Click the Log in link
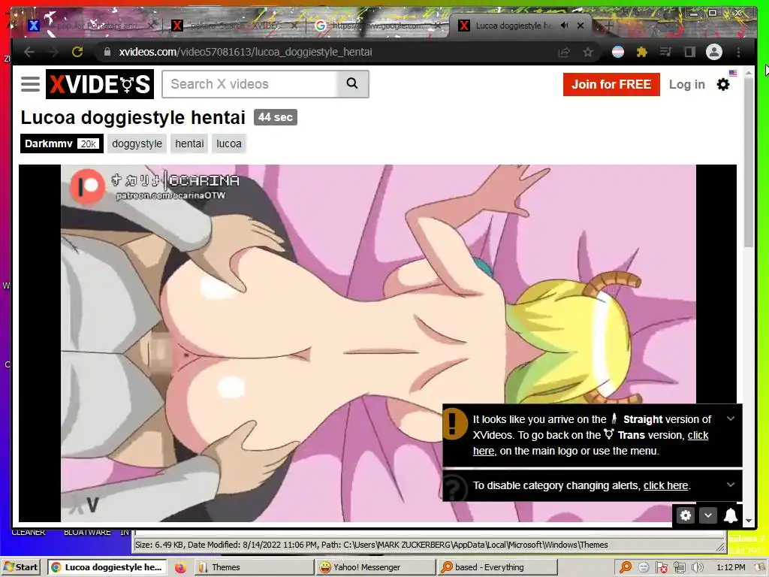This screenshot has height=577, width=769. [686, 84]
